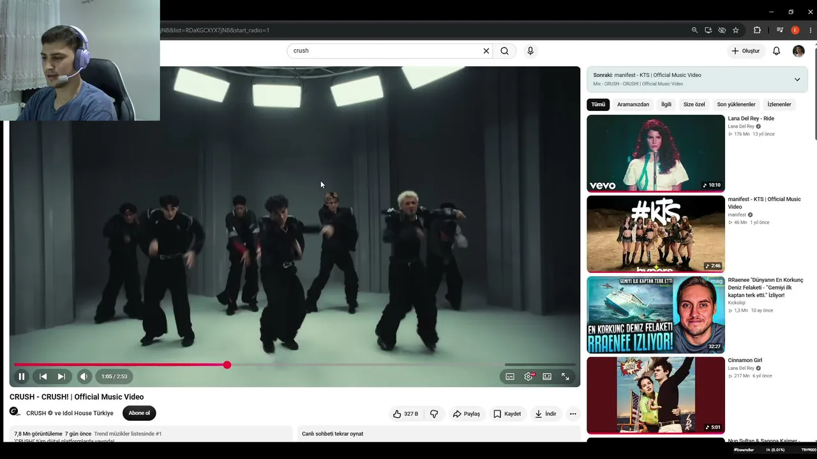Open Paylaş to share the video

click(x=466, y=414)
